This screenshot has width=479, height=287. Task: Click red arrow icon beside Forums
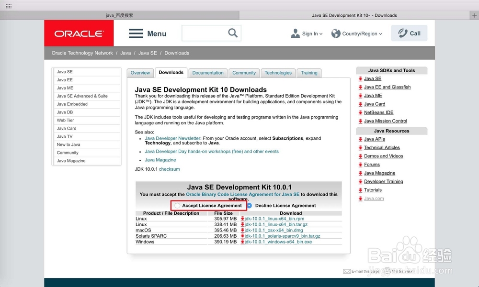tap(361, 165)
